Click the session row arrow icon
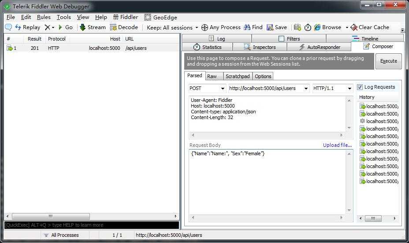The width and height of the screenshot is (409, 243). click(x=10, y=48)
